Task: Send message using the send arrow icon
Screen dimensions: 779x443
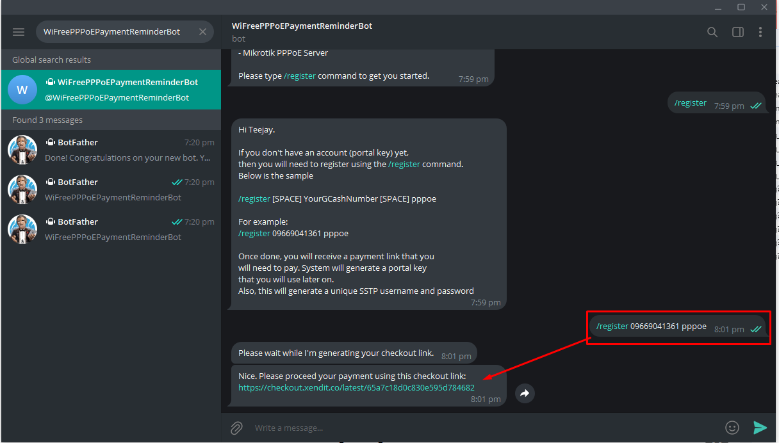Action: (760, 427)
